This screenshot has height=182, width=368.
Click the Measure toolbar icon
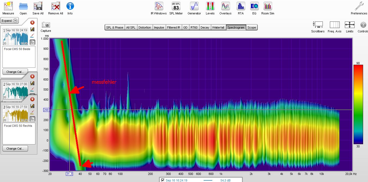click(8, 6)
